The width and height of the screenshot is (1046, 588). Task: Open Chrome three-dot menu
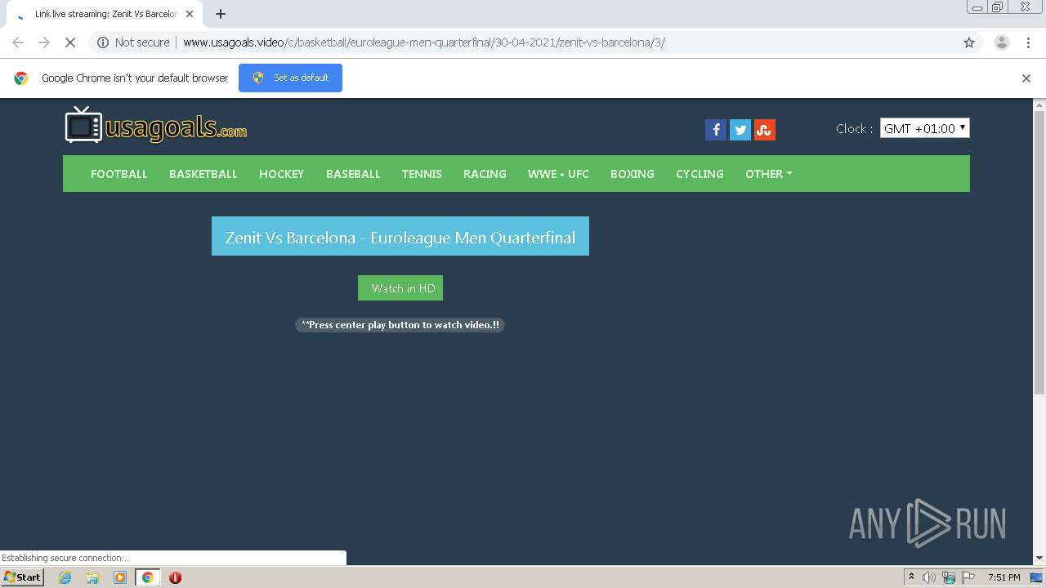(x=1028, y=42)
